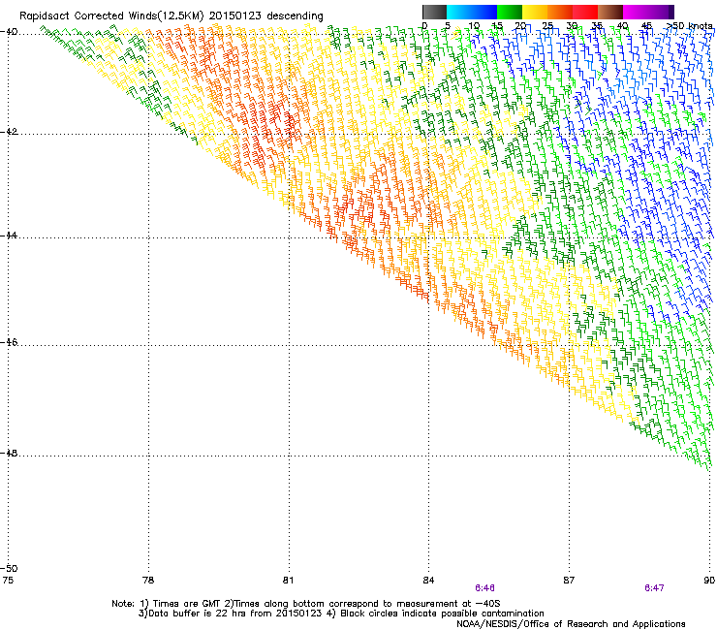Click the latitude label '-44'
Image resolution: width=717 pixels, height=630 pixels.
click(9, 236)
